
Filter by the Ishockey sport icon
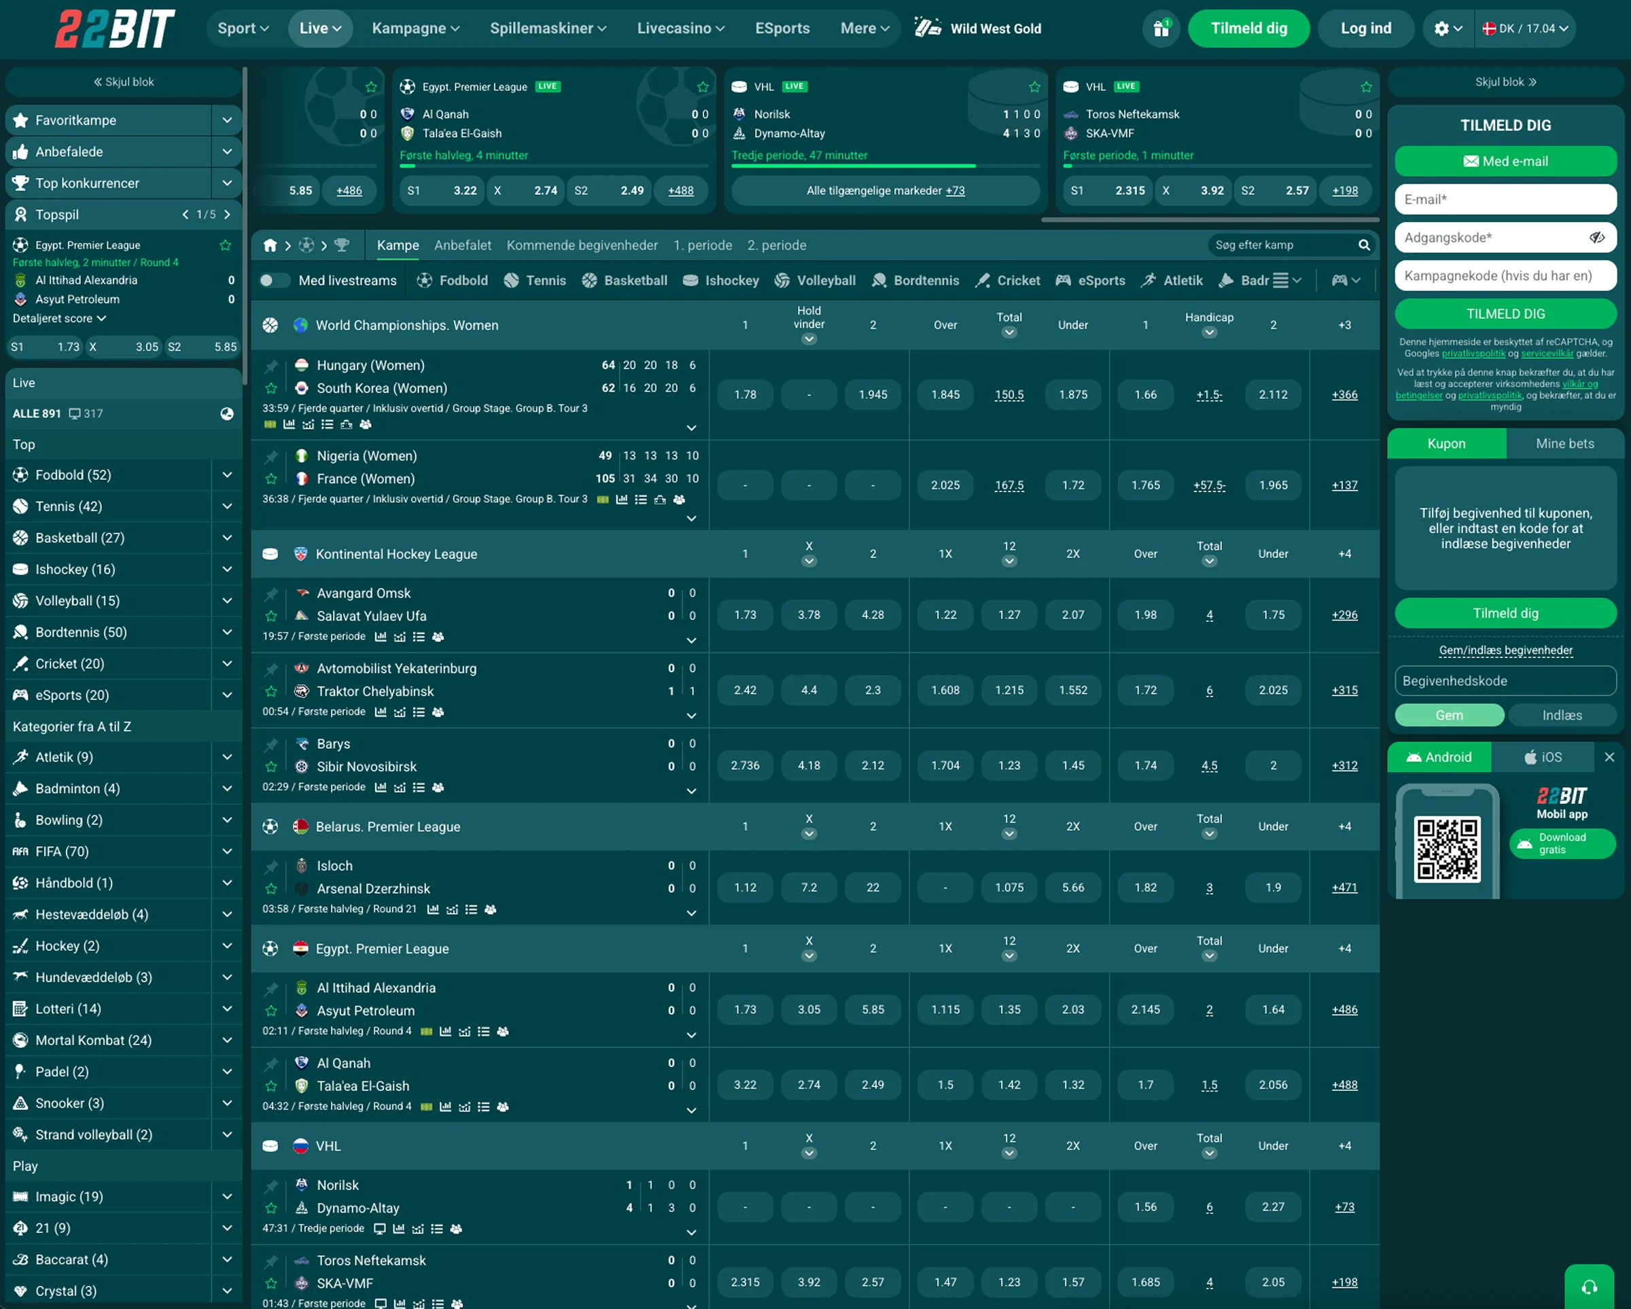pos(720,281)
